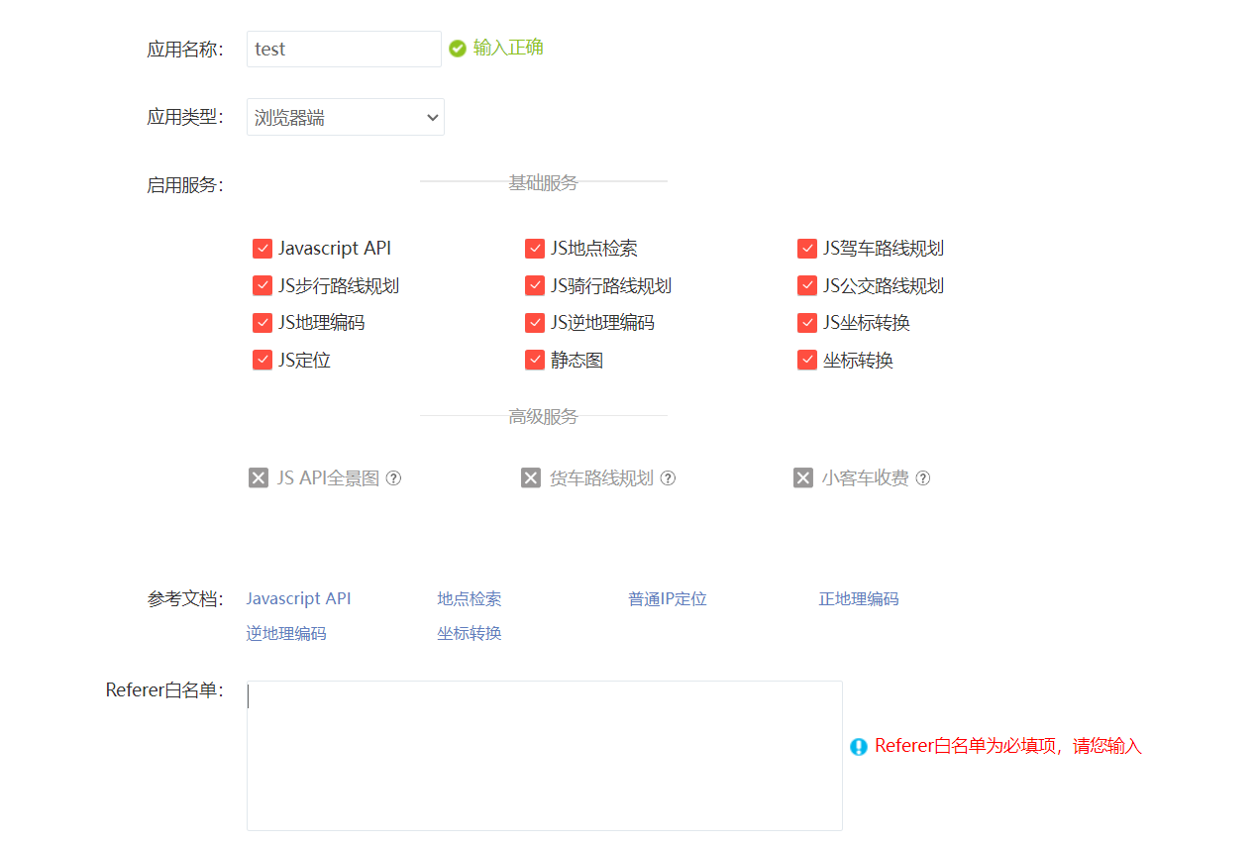The image size is (1258, 844).
Task: Toggle the JS公交路线规划 checkbox
Action: tap(807, 286)
